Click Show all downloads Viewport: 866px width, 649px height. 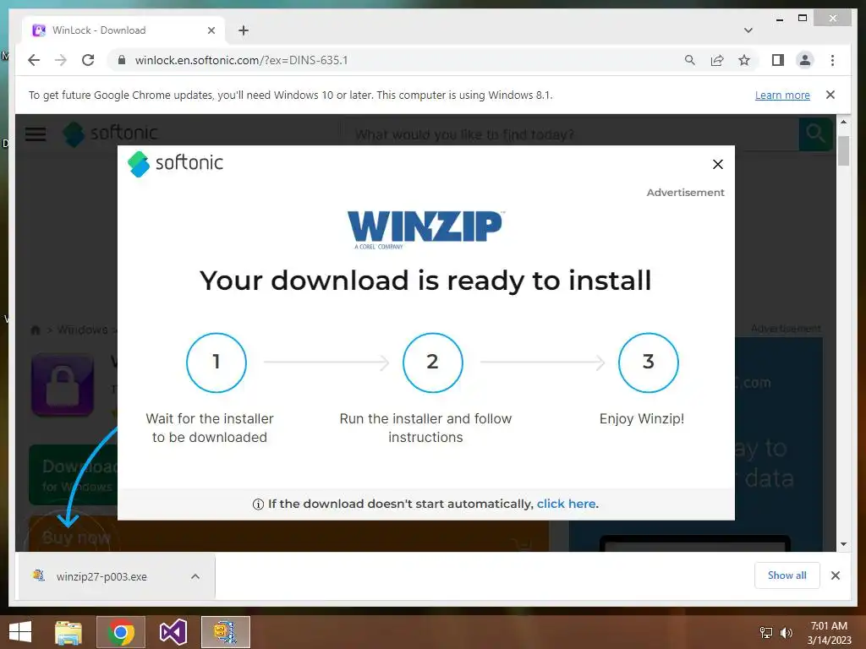click(x=787, y=575)
